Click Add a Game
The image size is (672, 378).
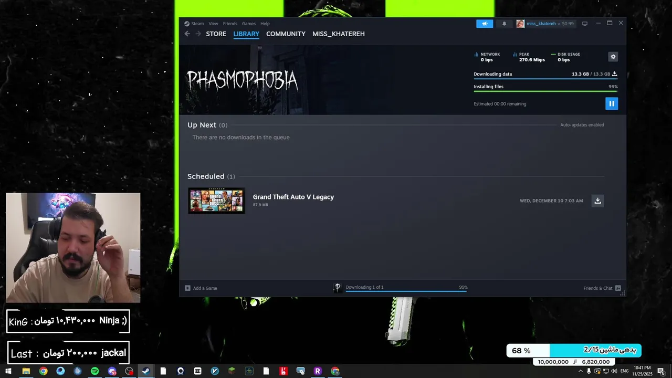coord(205,288)
